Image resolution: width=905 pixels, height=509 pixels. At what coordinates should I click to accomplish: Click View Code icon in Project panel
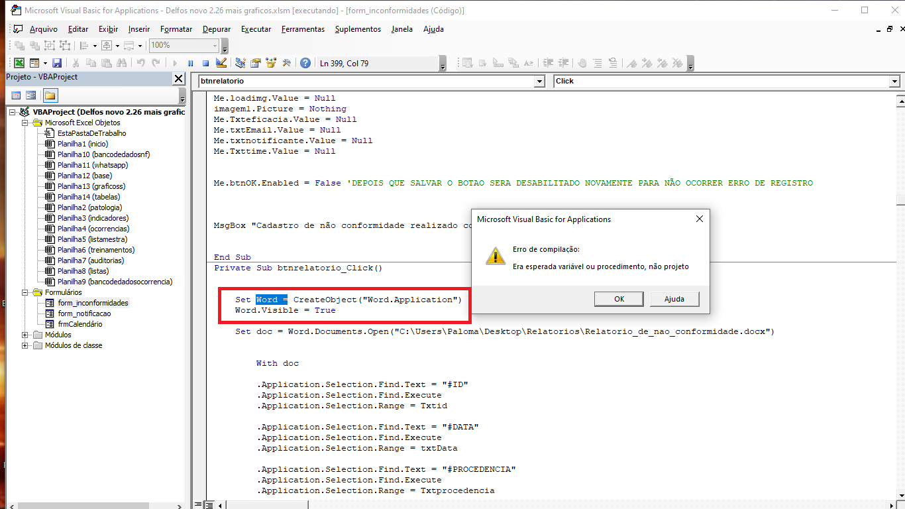click(x=16, y=95)
